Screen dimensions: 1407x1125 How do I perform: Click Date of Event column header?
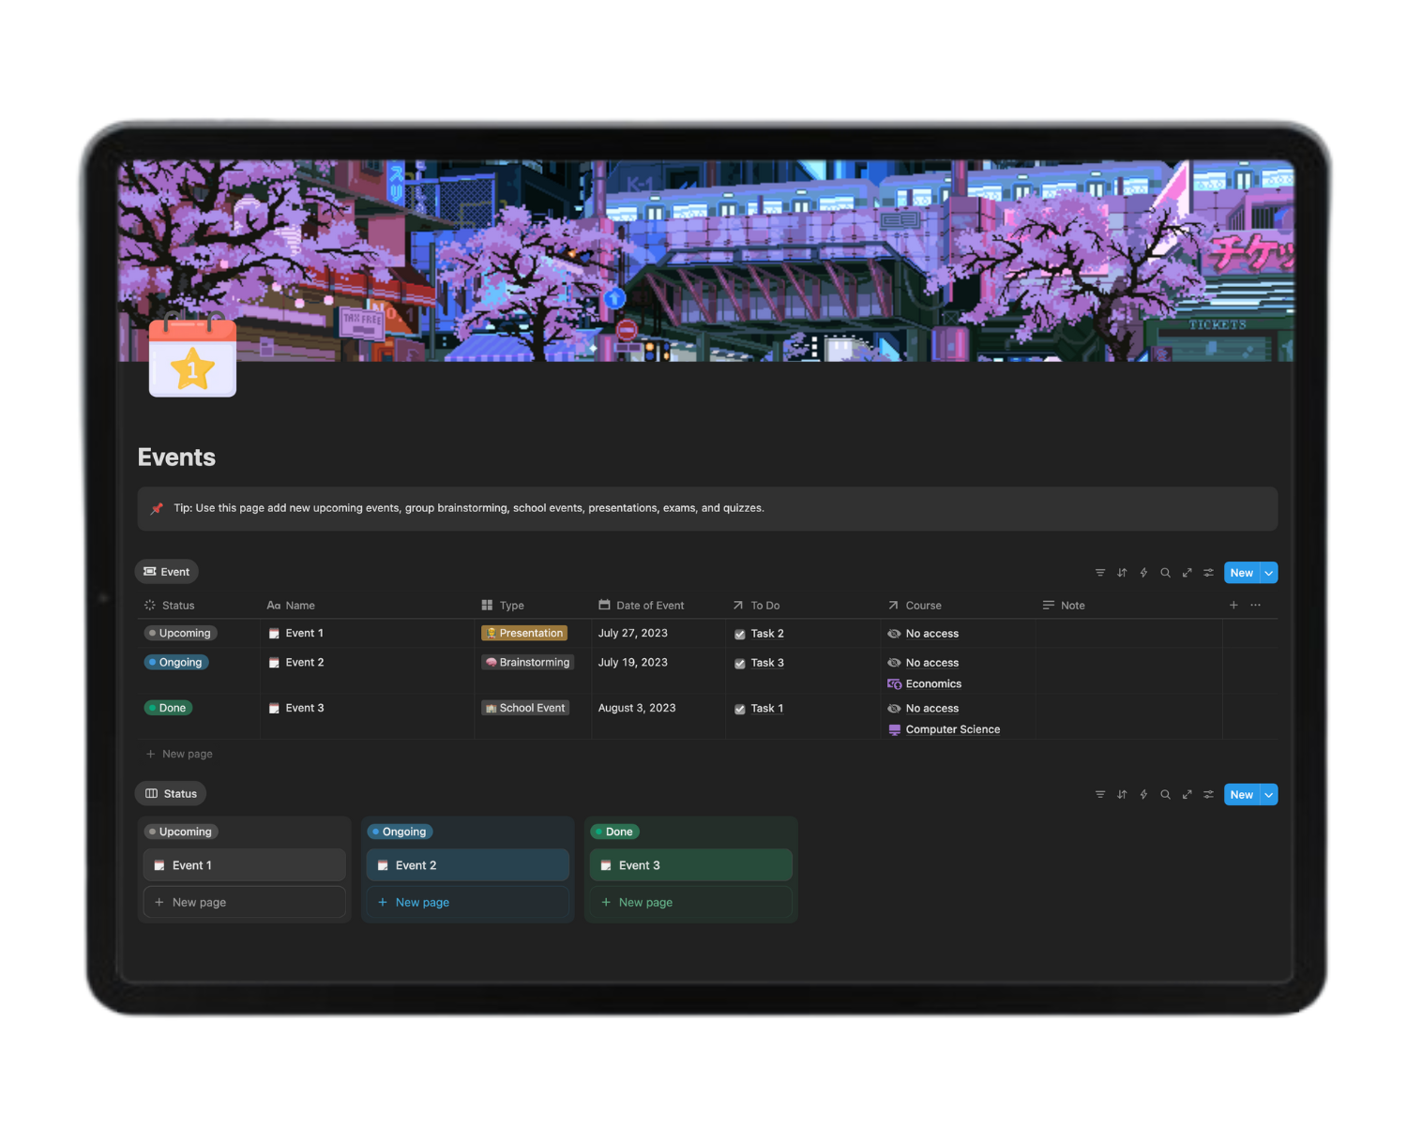(x=642, y=606)
